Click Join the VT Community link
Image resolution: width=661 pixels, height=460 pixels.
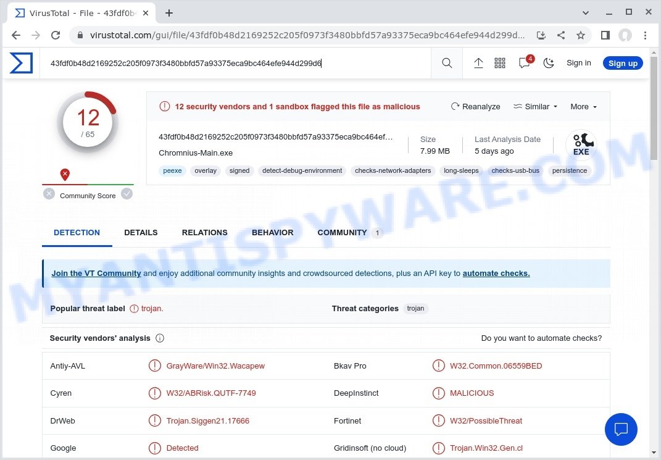96,273
